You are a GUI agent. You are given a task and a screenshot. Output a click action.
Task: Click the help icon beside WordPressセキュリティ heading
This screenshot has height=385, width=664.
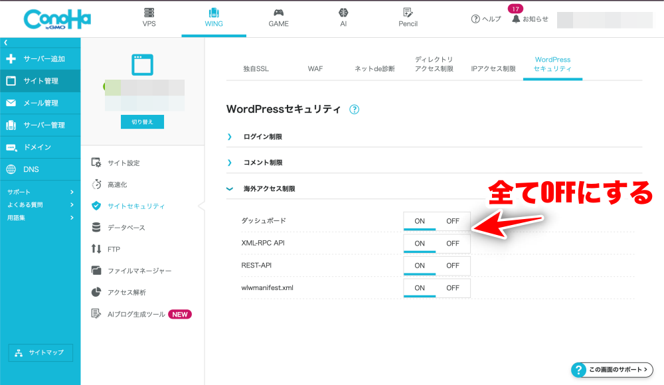click(355, 110)
